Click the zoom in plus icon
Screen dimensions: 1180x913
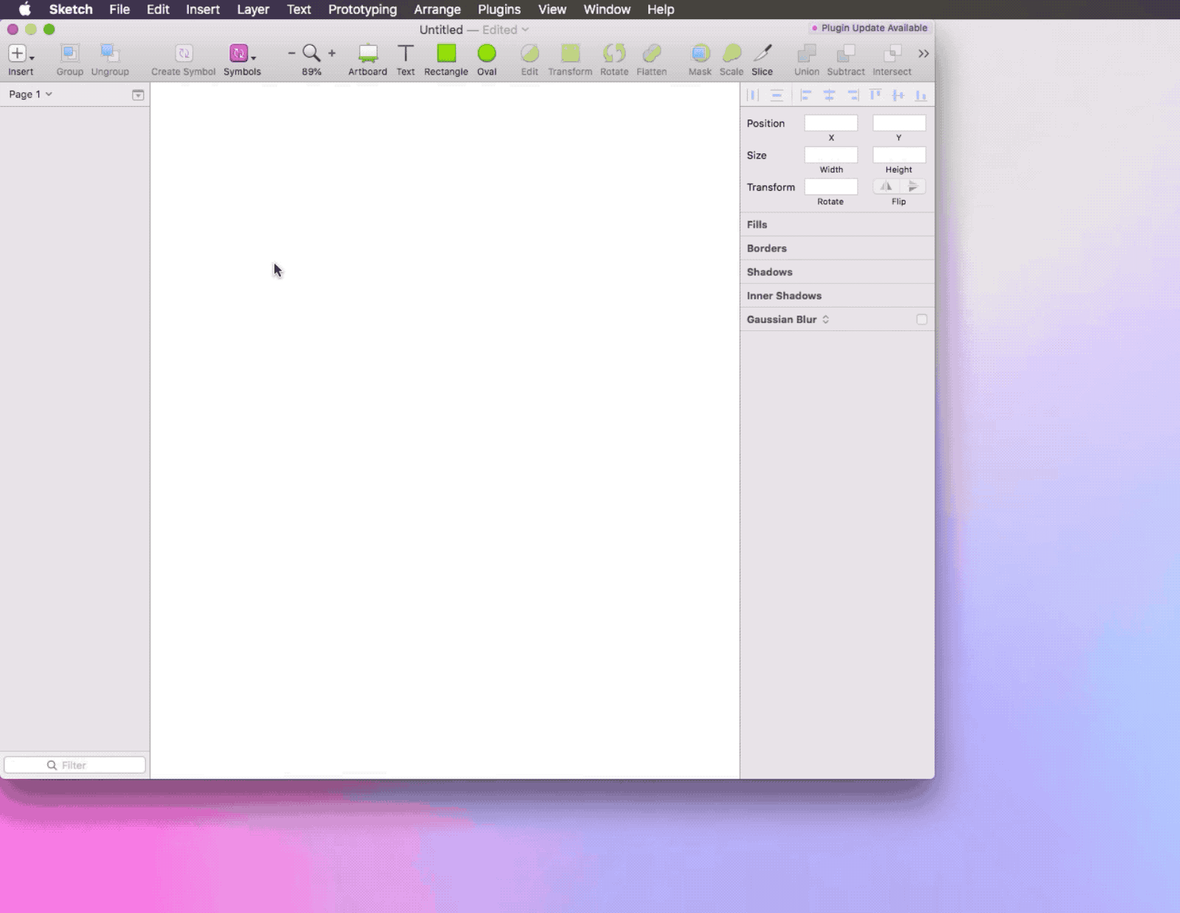pyautogui.click(x=332, y=53)
